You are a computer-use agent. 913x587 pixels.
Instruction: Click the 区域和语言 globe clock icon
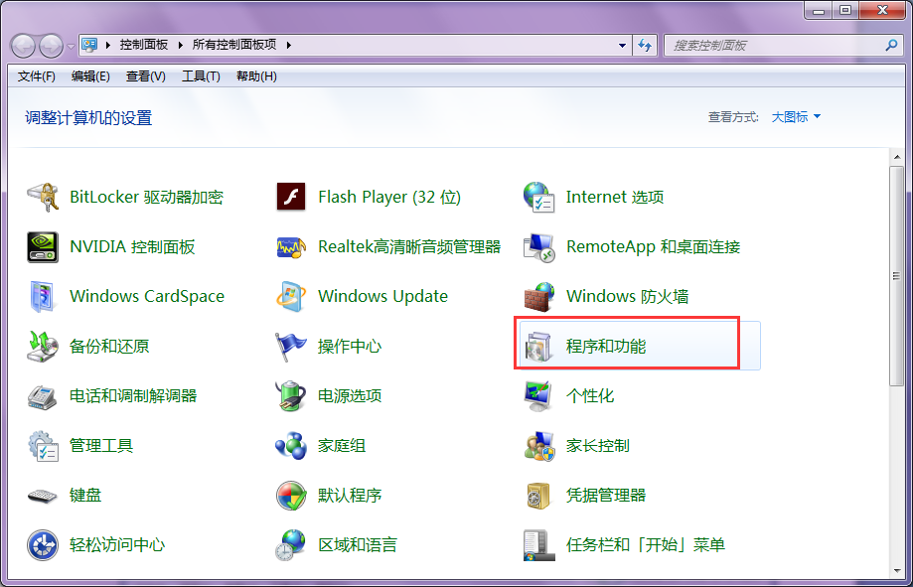click(290, 545)
